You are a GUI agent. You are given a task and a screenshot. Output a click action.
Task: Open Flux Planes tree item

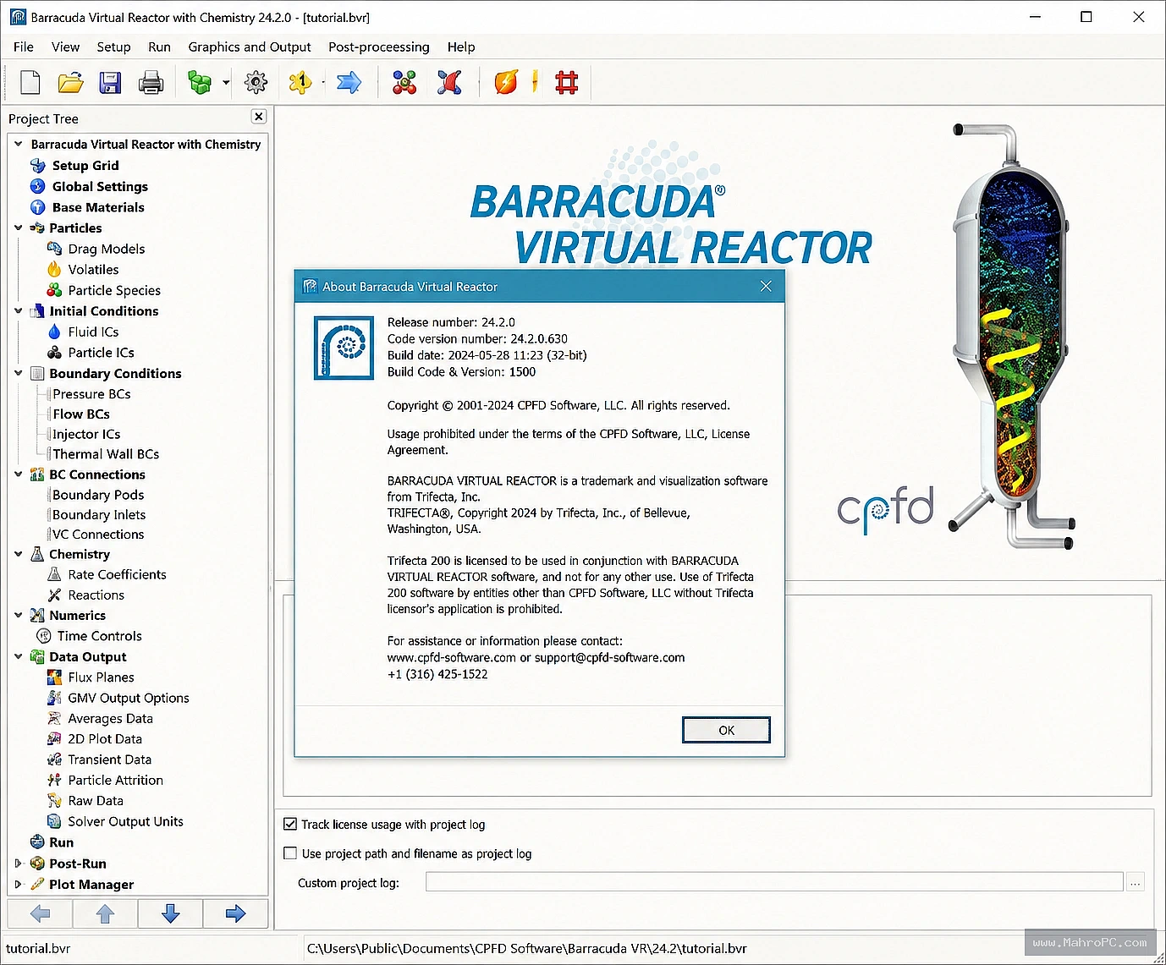(x=101, y=677)
